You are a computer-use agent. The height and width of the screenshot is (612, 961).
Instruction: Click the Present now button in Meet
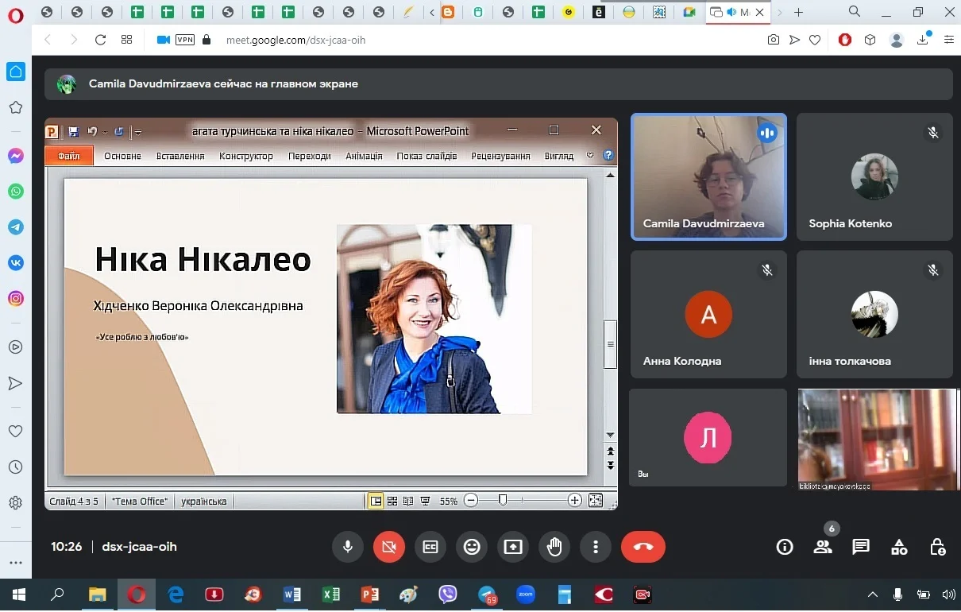pos(513,547)
